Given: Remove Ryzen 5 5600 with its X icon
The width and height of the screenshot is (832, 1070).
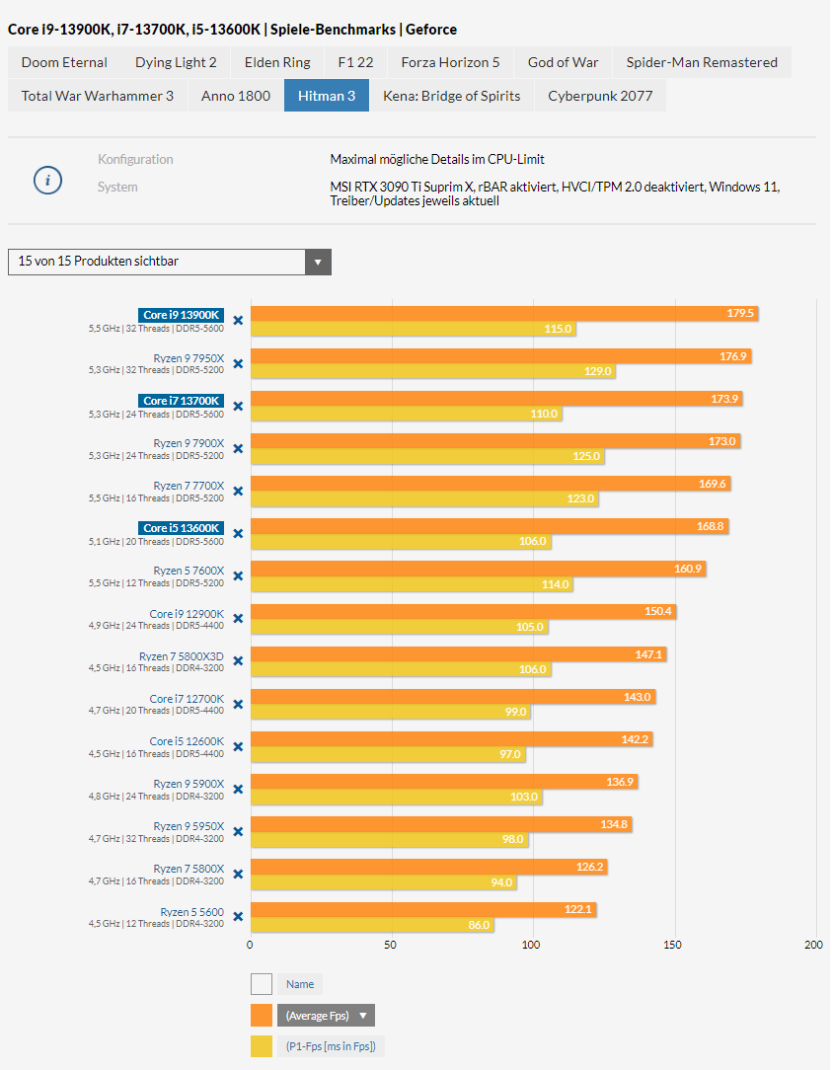Looking at the screenshot, I should [x=238, y=916].
